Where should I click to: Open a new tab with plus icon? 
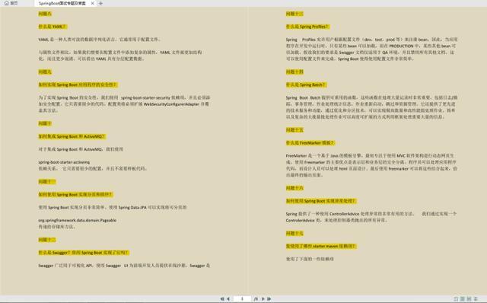pos(100,3)
